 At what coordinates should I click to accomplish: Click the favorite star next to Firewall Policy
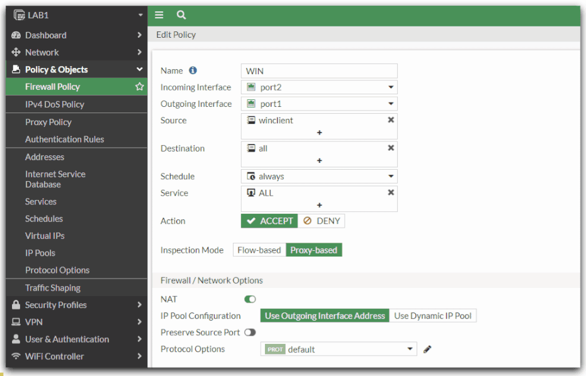click(140, 87)
